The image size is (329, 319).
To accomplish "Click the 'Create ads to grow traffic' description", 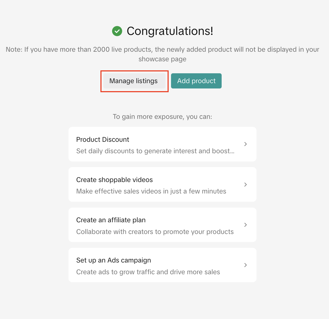I will tap(148, 272).
